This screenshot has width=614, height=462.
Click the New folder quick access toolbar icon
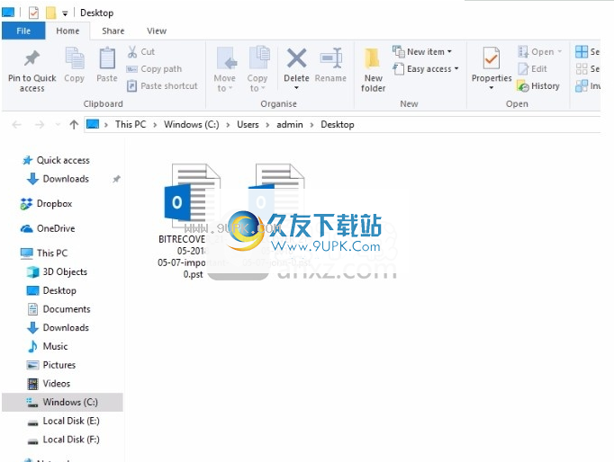pos(50,13)
